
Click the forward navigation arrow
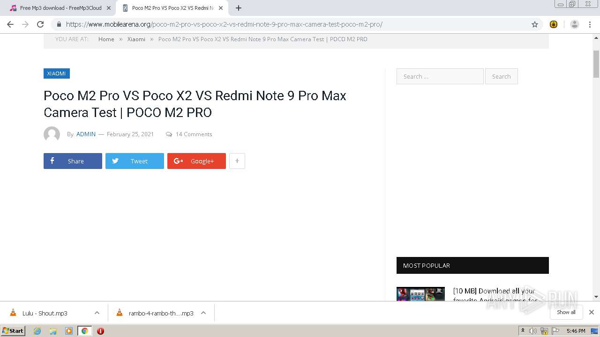pyautogui.click(x=25, y=24)
